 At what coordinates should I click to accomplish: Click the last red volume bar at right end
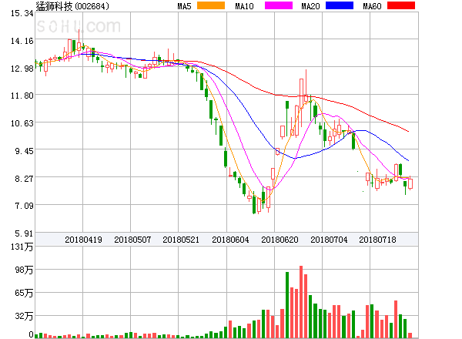(x=410, y=335)
